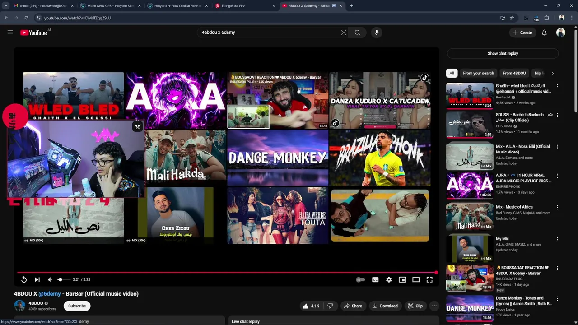This screenshot has height=325, width=578.
Task: Install YouTube app icon in address bar
Action: (503, 18)
